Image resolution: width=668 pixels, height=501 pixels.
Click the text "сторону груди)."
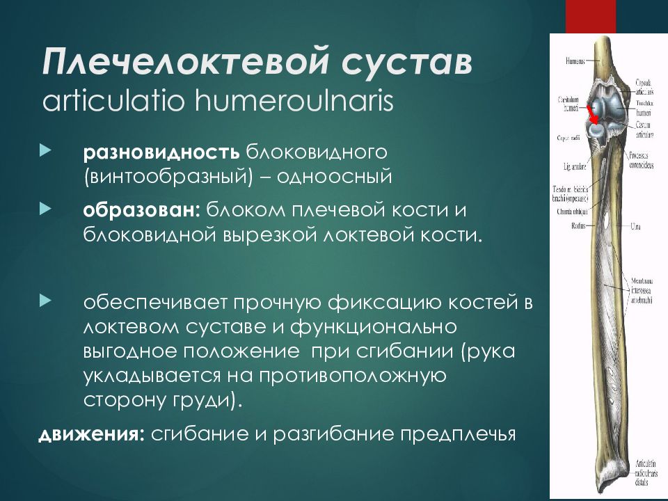click(163, 401)
